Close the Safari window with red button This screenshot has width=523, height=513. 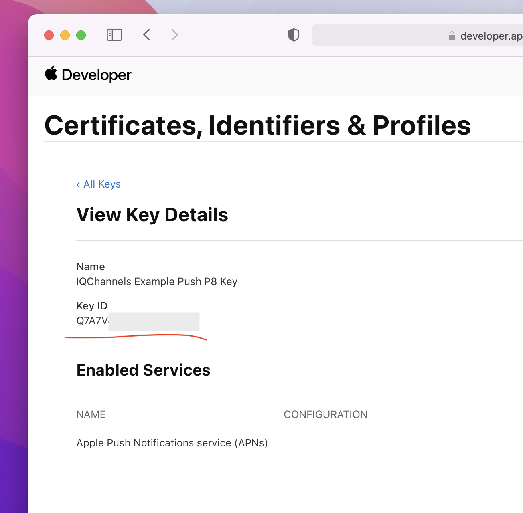49,35
